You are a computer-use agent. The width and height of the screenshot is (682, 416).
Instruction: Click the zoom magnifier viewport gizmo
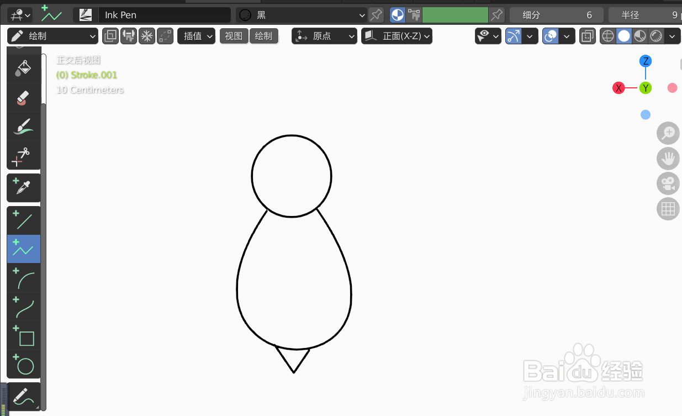668,133
